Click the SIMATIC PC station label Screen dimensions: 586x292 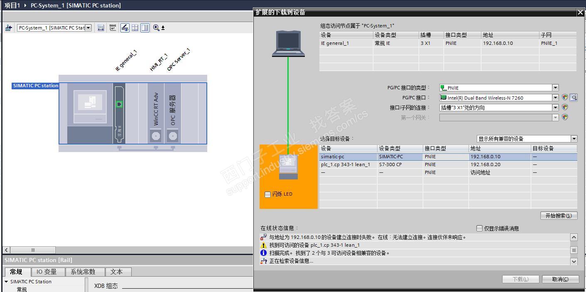point(36,86)
